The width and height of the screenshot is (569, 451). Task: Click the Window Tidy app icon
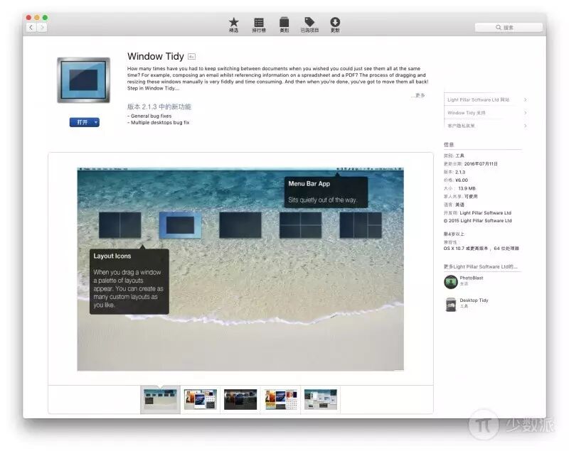pyautogui.click(x=83, y=80)
